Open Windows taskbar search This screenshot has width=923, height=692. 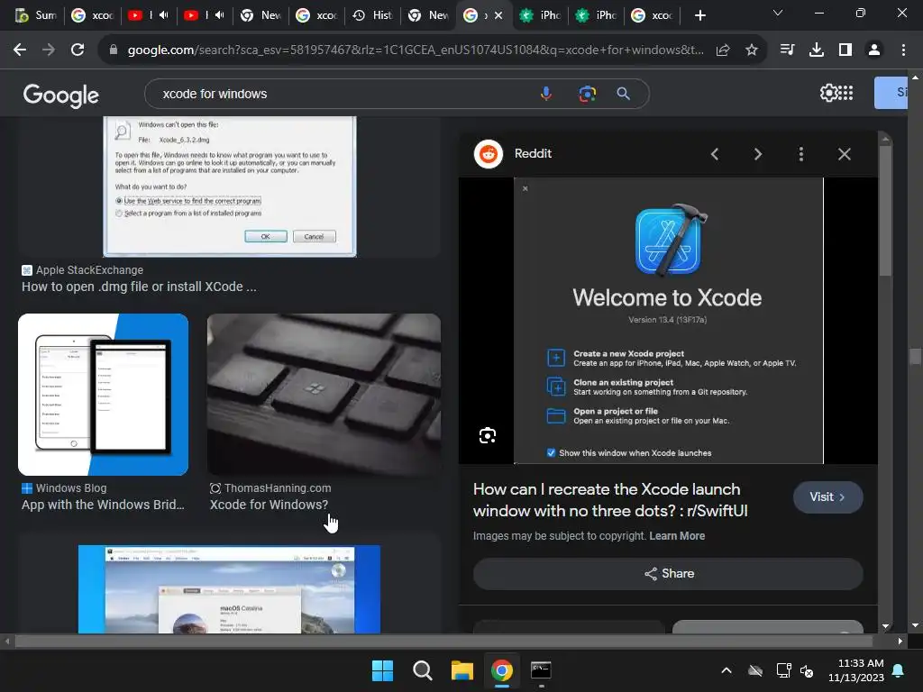click(422, 670)
